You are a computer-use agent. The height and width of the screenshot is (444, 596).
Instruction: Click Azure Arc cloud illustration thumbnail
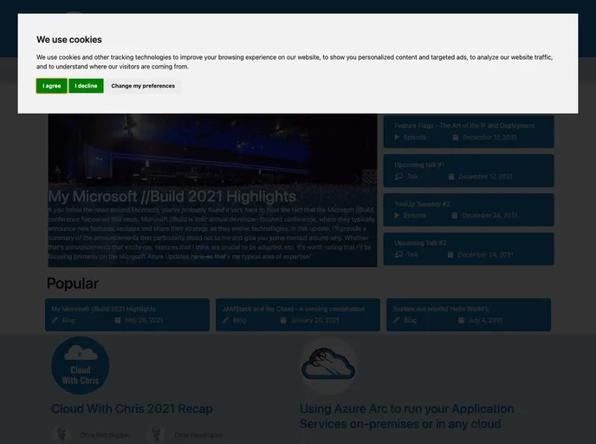click(x=328, y=365)
